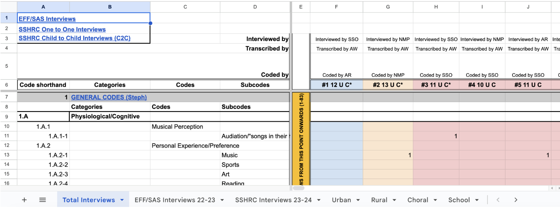Click the '#4 10 U C' cell

click(482, 85)
